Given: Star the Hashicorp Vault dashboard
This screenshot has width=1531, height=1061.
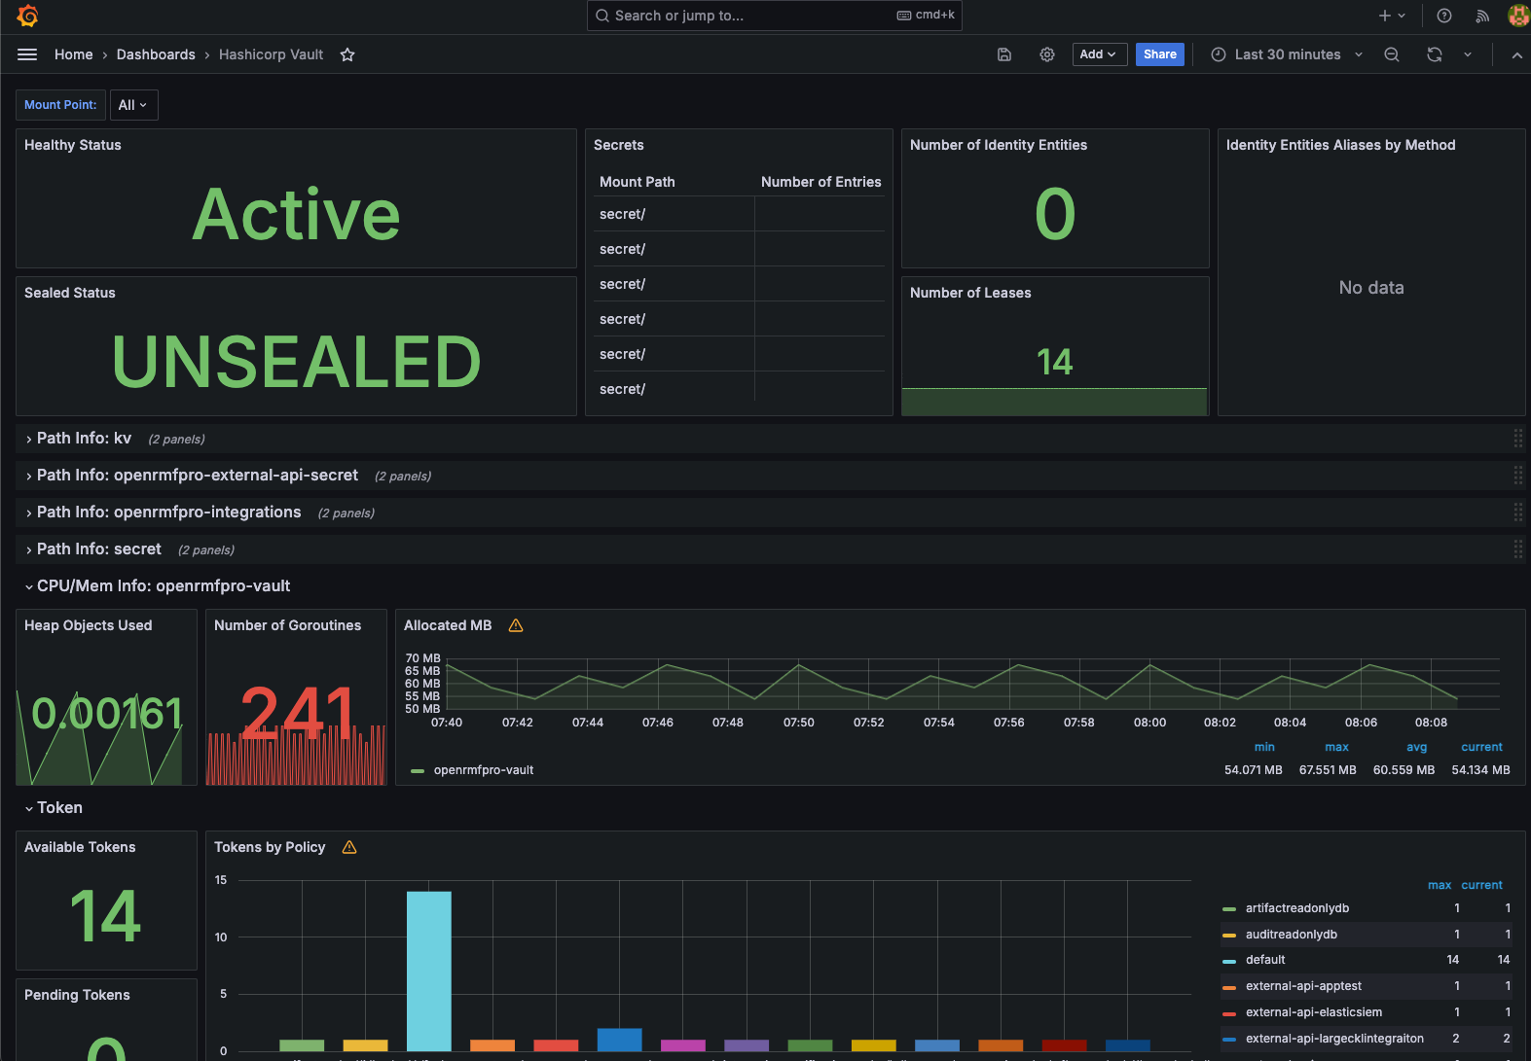Looking at the screenshot, I should coord(347,54).
